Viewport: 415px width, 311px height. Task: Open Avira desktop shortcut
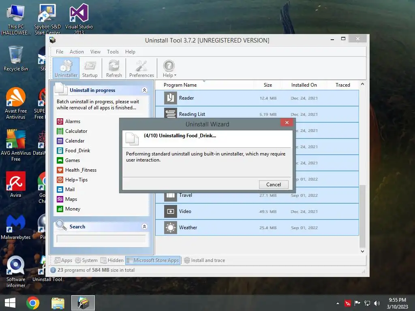pyautogui.click(x=16, y=185)
